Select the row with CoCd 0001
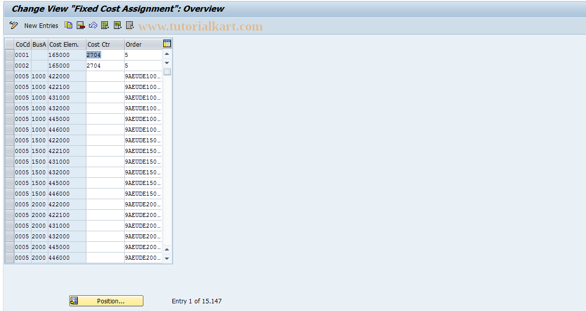Screen dimensions: 586x311 [x=10, y=55]
